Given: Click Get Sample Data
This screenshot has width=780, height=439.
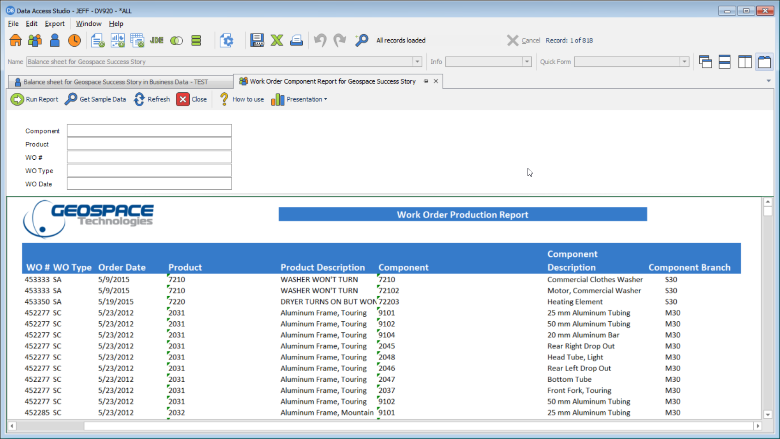Looking at the screenshot, I should point(96,99).
